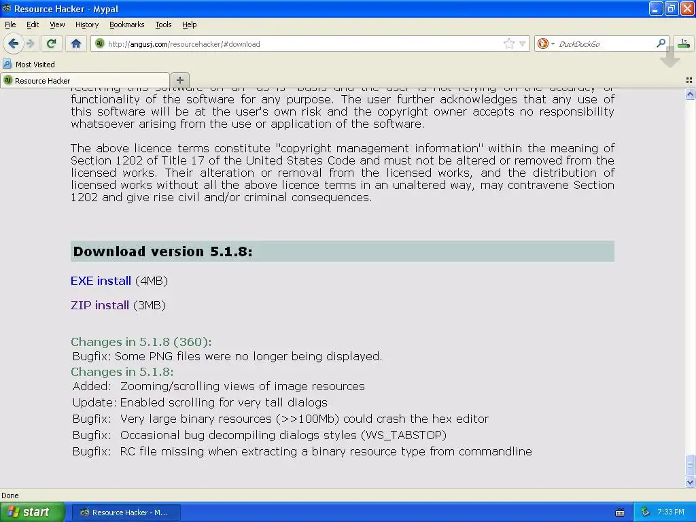Open the Windows Start menu
This screenshot has height=522, width=696.
tap(32, 512)
